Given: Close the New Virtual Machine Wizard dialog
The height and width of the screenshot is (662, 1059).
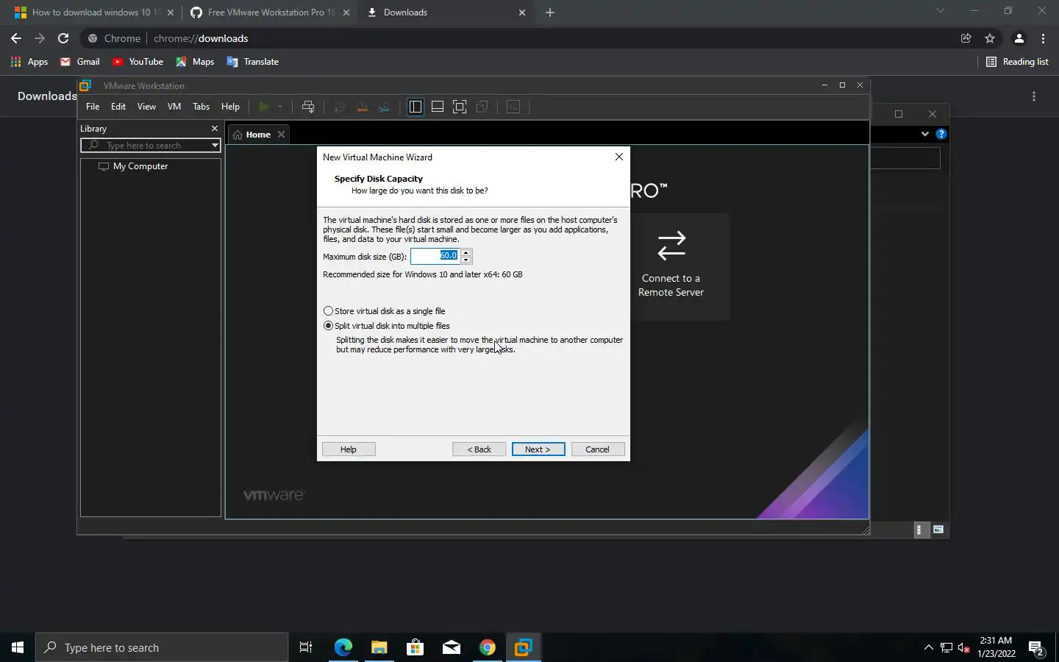Looking at the screenshot, I should (x=619, y=157).
